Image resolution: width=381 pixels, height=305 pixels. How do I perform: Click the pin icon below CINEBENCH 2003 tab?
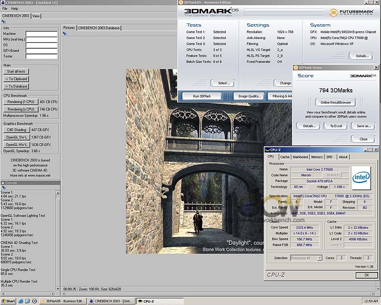[x=3, y=21]
